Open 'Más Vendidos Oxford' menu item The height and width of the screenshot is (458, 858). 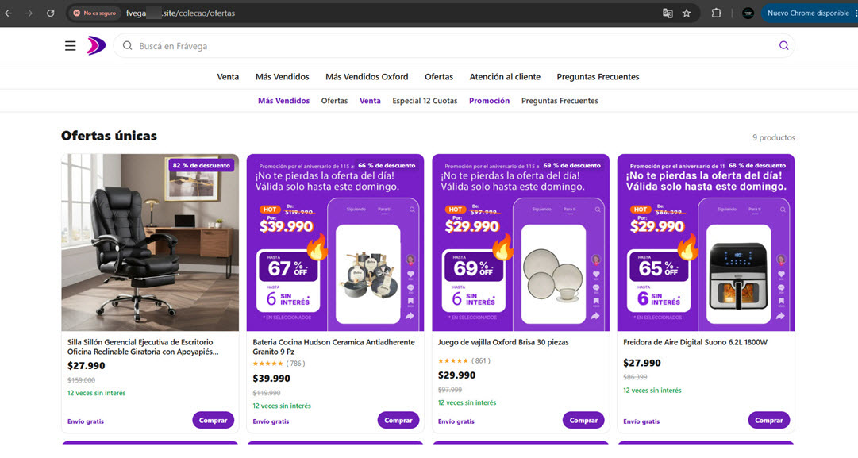(x=367, y=77)
